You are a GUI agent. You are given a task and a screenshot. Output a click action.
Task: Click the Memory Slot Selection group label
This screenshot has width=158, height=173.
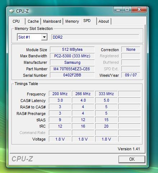click(x=34, y=28)
